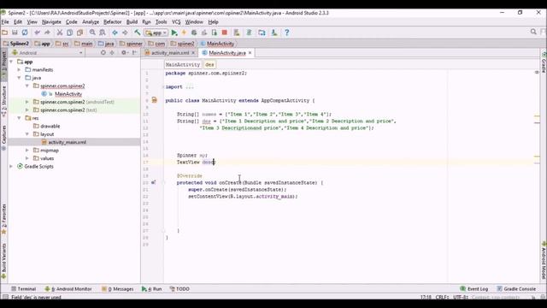
Task: Select the drawable folder
Action: [x=50, y=126]
